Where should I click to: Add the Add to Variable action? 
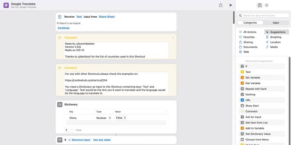point(262,128)
